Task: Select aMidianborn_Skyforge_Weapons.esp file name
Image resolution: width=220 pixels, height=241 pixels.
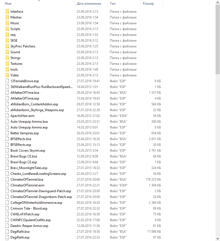Action: 37,110
